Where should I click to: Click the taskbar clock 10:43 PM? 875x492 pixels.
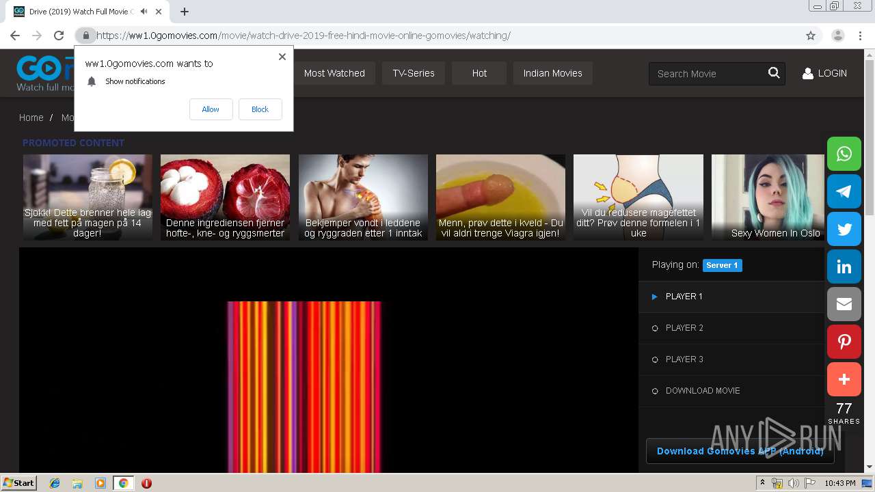[x=839, y=483]
